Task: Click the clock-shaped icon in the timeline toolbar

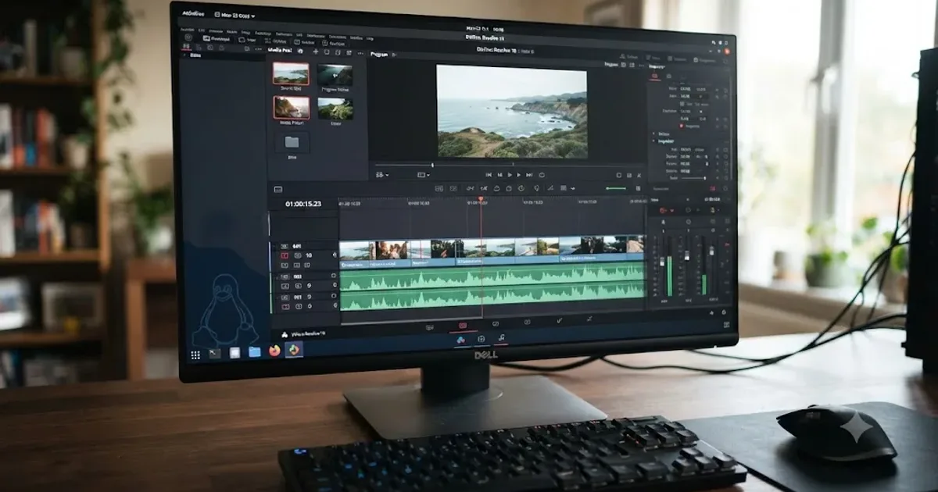Action: click(x=521, y=188)
